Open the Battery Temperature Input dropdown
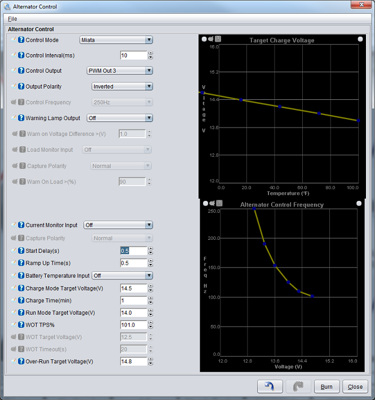The width and height of the screenshot is (375, 400). coord(122,276)
